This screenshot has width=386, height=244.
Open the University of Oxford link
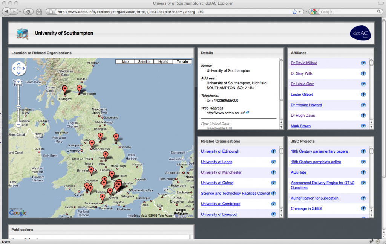pyautogui.click(x=217, y=183)
